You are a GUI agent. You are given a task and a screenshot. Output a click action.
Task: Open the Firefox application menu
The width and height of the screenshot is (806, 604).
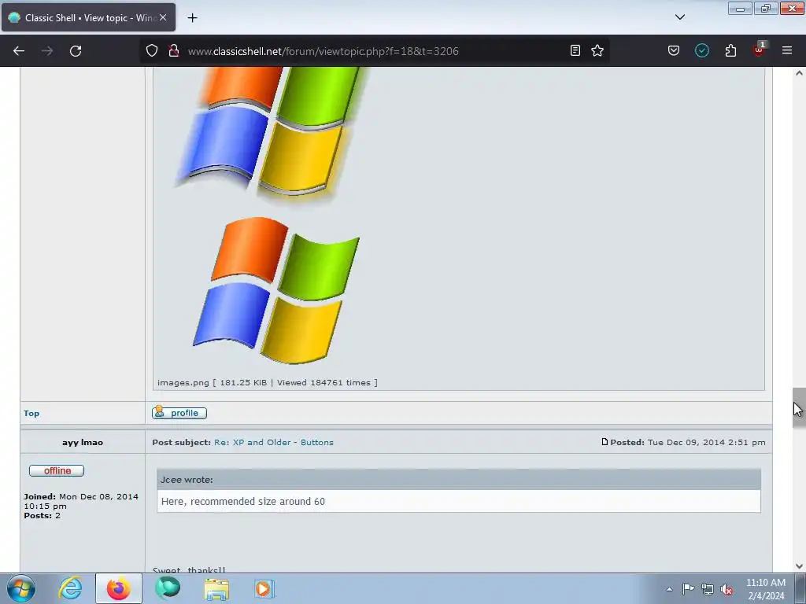tap(787, 50)
